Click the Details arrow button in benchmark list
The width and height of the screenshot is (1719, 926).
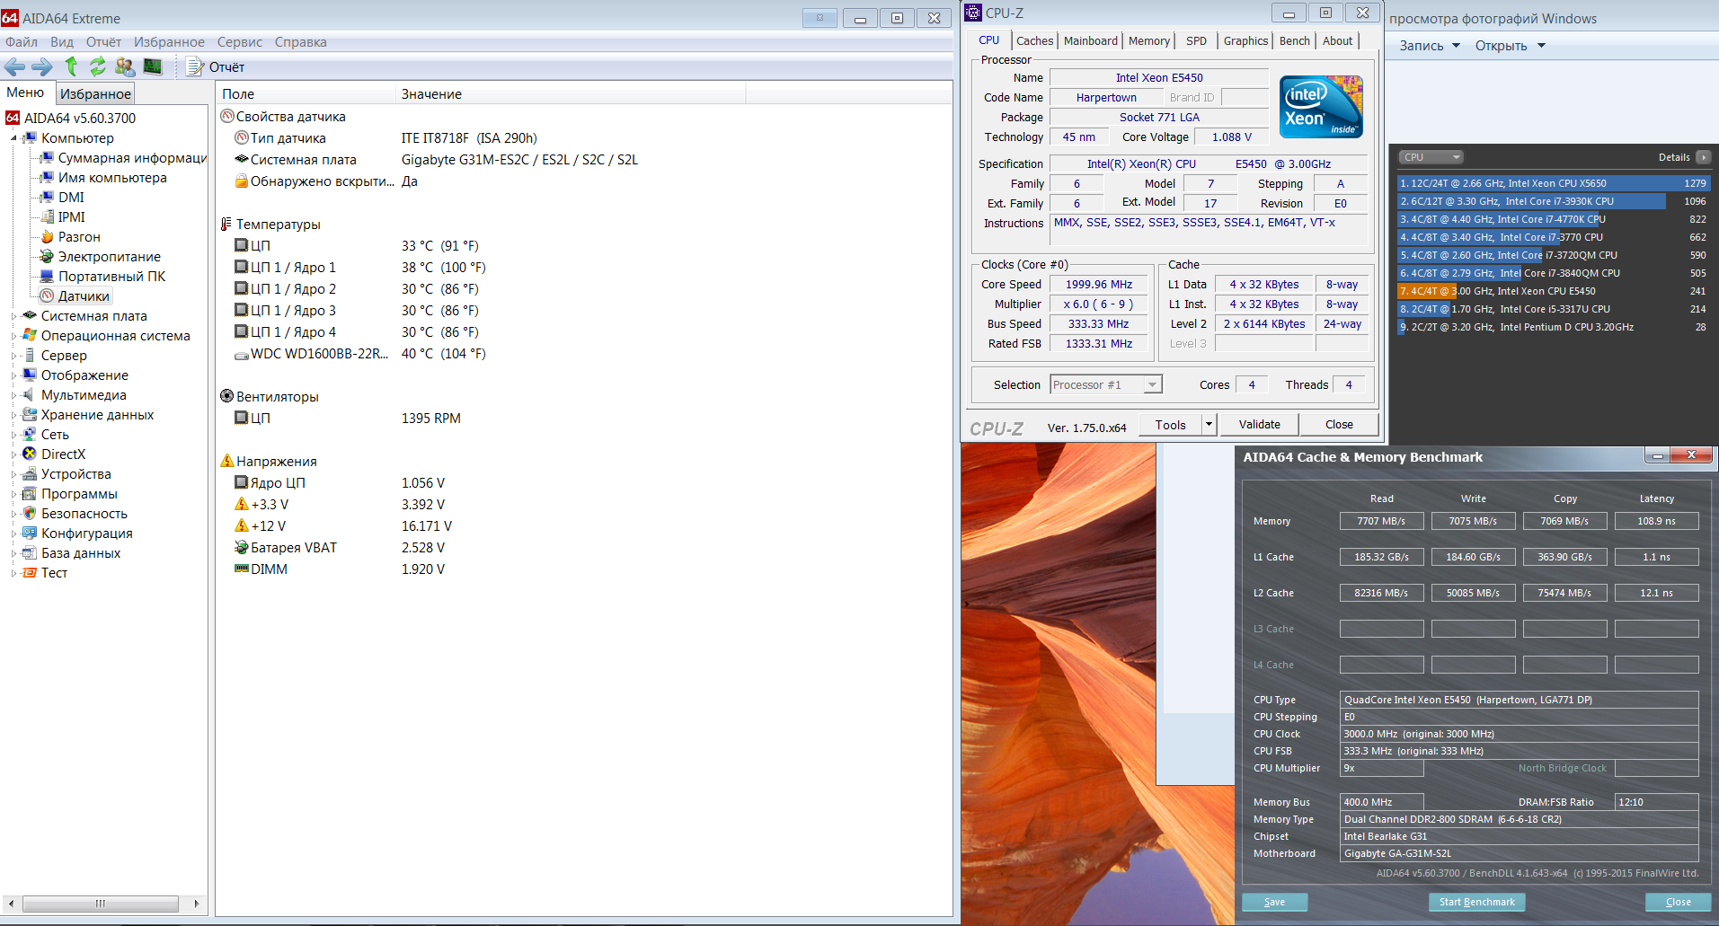point(1703,157)
